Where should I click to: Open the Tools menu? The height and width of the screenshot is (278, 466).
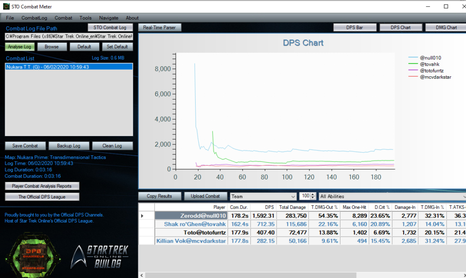point(86,18)
